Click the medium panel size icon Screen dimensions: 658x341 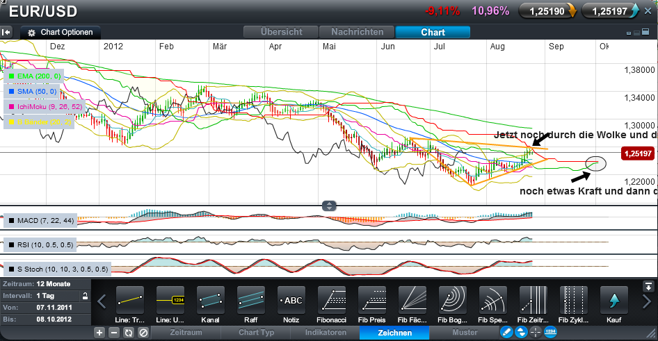click(x=636, y=32)
